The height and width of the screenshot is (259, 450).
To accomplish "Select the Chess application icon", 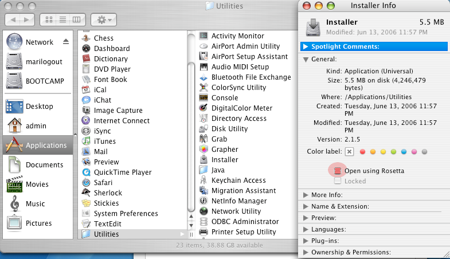I will (x=86, y=38).
